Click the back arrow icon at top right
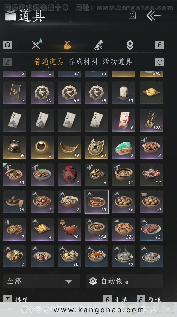Image resolution: width=177 pixels, height=317 pixels. click(x=154, y=16)
